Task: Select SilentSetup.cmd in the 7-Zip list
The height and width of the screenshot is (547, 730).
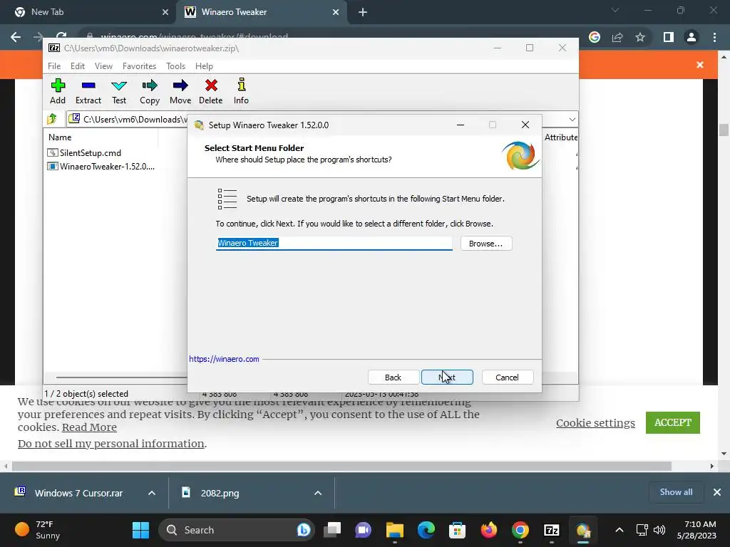Action: pos(84,152)
